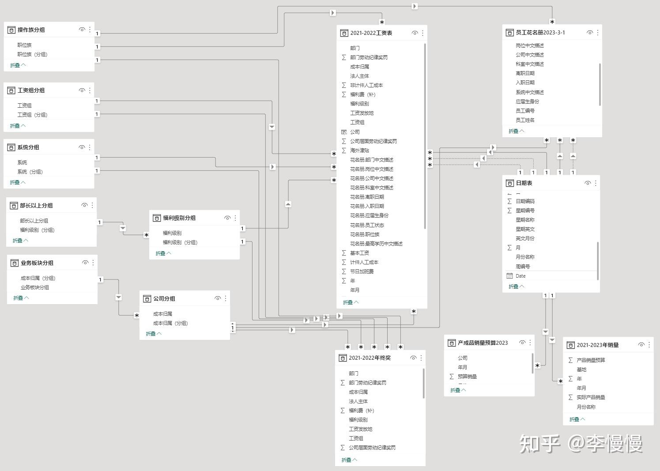Image resolution: width=660 pixels, height=471 pixels.
Task: Toggle visibility of 员工花名册2023-3-1
Action: (590, 32)
